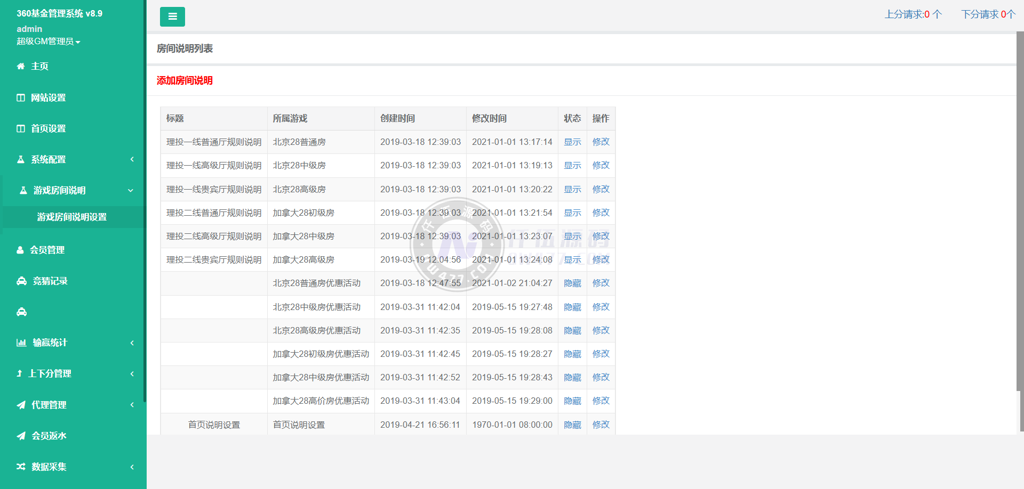Collapse the 游戏房间说明 submenu chevron
The width and height of the screenshot is (1024, 489).
tap(131, 191)
